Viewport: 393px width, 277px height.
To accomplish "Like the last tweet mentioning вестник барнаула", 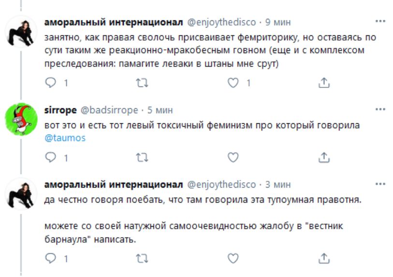I will (233, 259).
